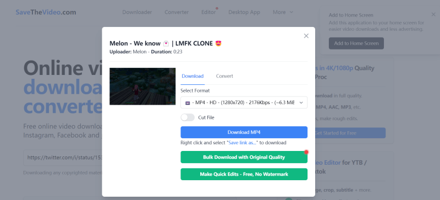Expand the More menu in the navigation

tap(283, 12)
